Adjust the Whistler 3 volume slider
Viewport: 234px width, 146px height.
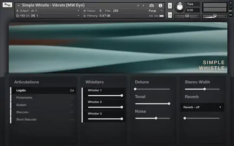pyautogui.click(x=105, y=119)
